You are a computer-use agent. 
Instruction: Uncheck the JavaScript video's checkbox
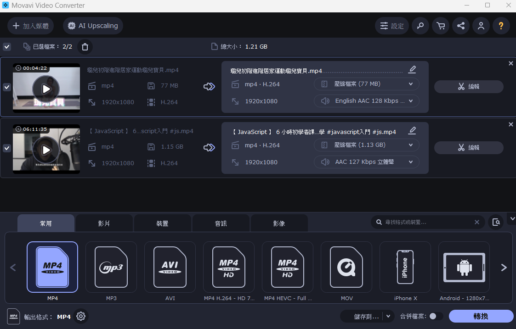click(7, 148)
